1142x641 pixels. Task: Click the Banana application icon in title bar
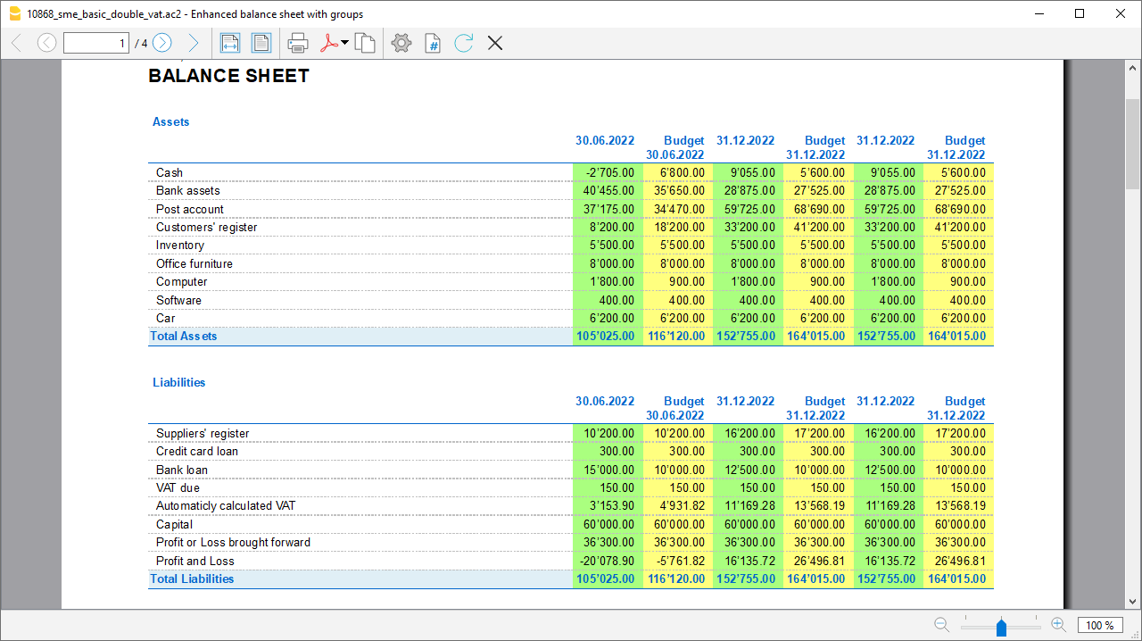[14, 13]
